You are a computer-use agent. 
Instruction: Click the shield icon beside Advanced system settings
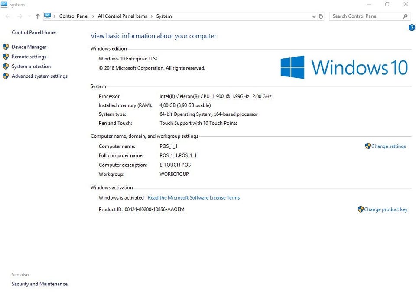[x=6, y=76]
